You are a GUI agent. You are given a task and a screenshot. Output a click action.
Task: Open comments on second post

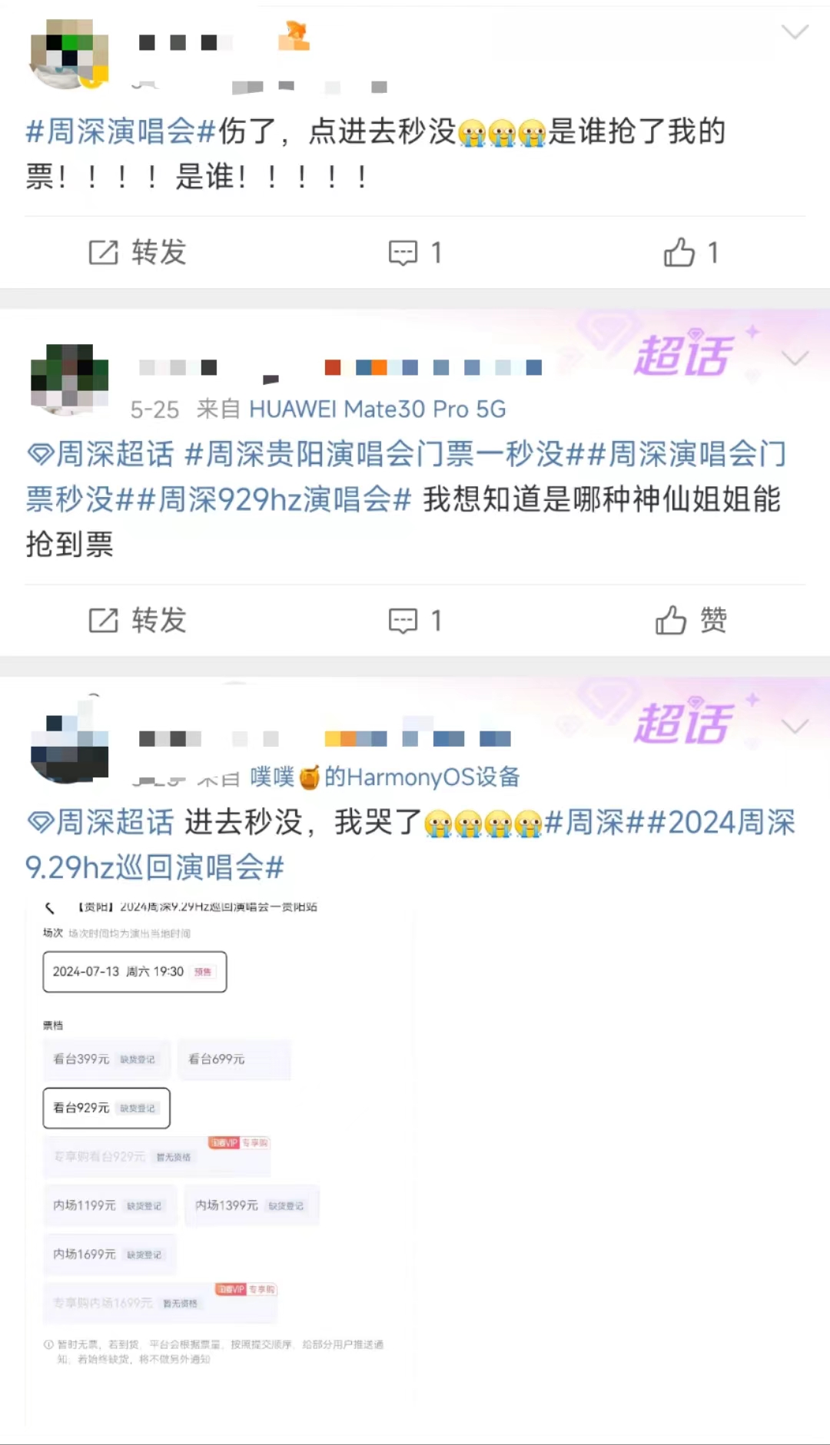click(x=415, y=620)
